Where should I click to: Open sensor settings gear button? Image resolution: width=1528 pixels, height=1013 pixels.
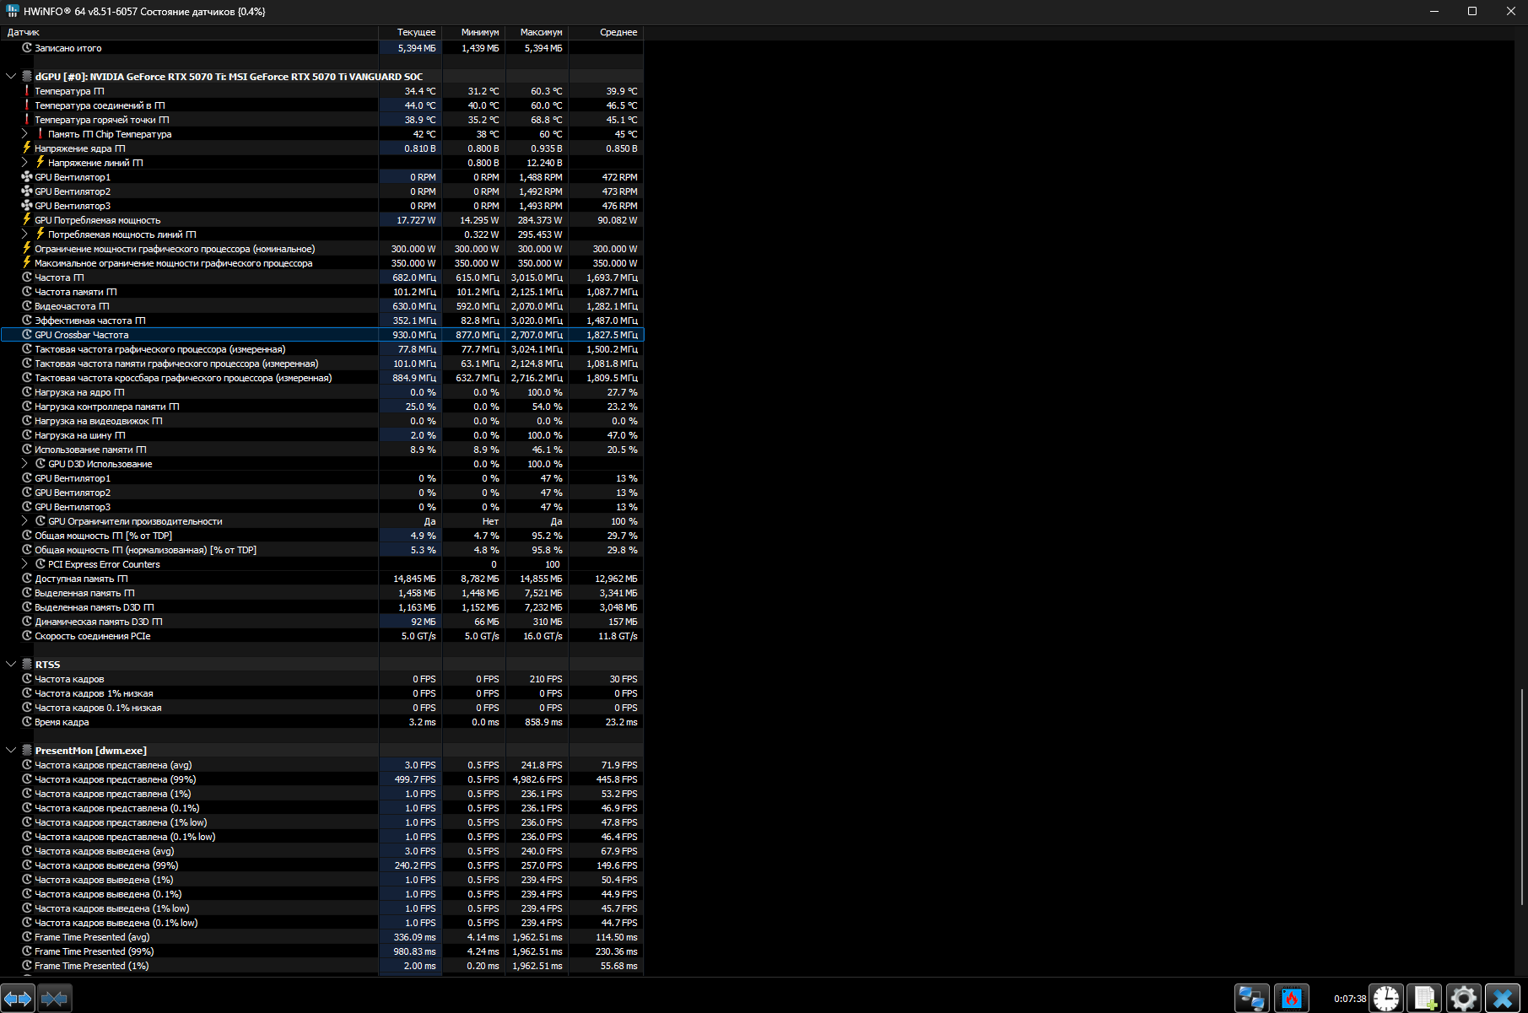coord(1463,999)
